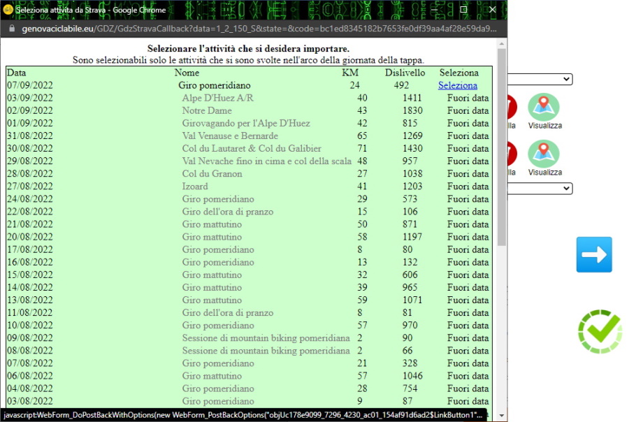Click Girovagando per l'Alpe D'Huez row name
This screenshot has height=422, width=629.
click(x=246, y=123)
